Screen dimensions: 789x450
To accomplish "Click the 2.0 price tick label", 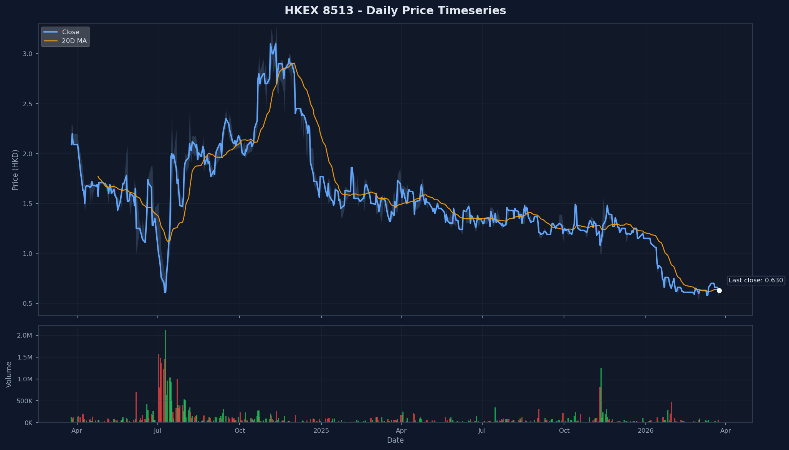I will click(x=27, y=154).
